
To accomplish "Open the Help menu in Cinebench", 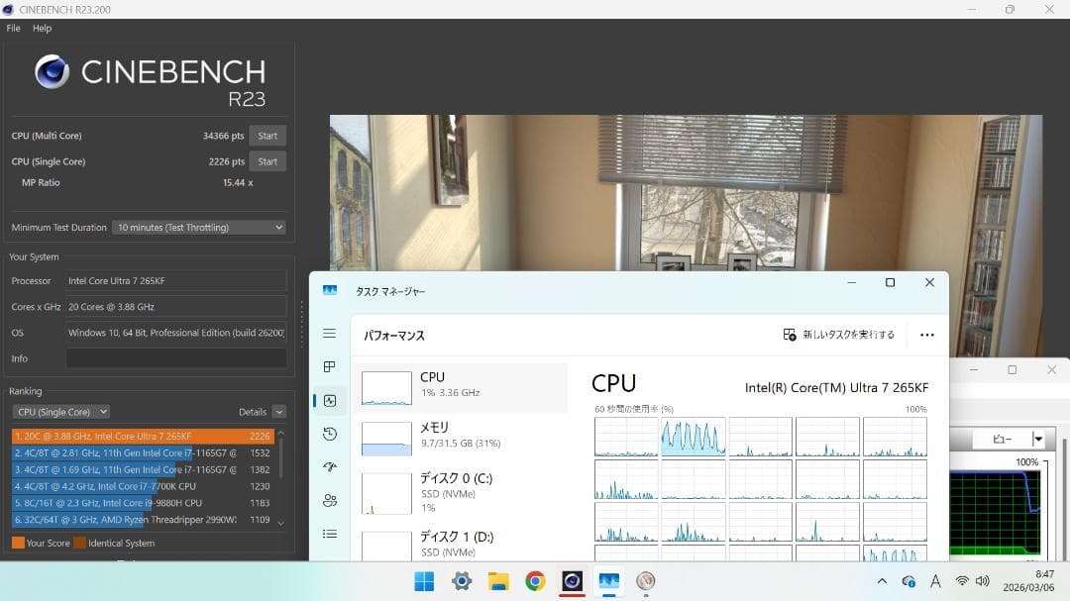I will pos(42,28).
